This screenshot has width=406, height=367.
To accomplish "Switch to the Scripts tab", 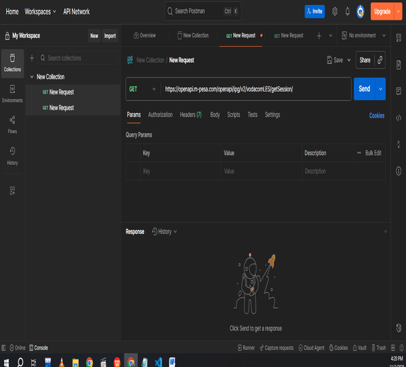I will [x=234, y=115].
